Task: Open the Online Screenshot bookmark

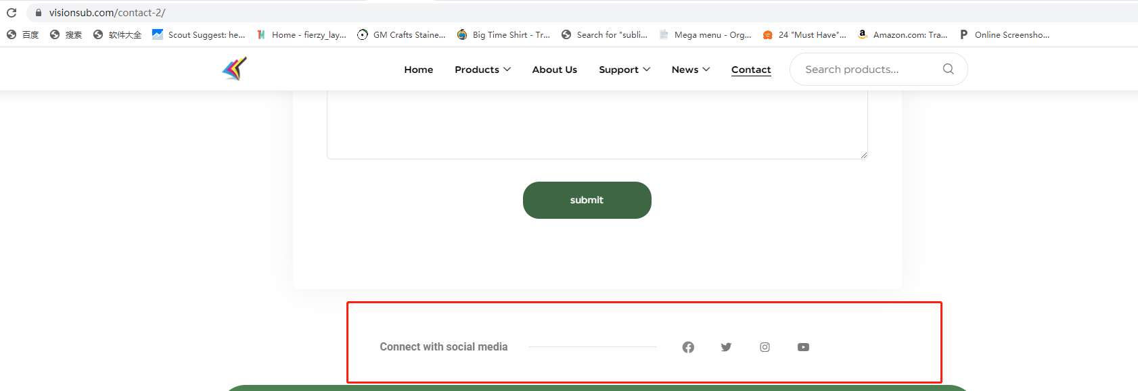Action: coord(1005,34)
